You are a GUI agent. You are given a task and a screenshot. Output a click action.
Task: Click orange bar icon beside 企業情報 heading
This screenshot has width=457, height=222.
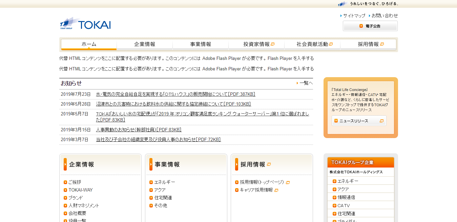coord(65,164)
